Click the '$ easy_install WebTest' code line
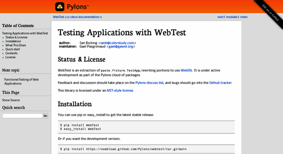Viewport: 283px width, 154px height. coord(80,129)
